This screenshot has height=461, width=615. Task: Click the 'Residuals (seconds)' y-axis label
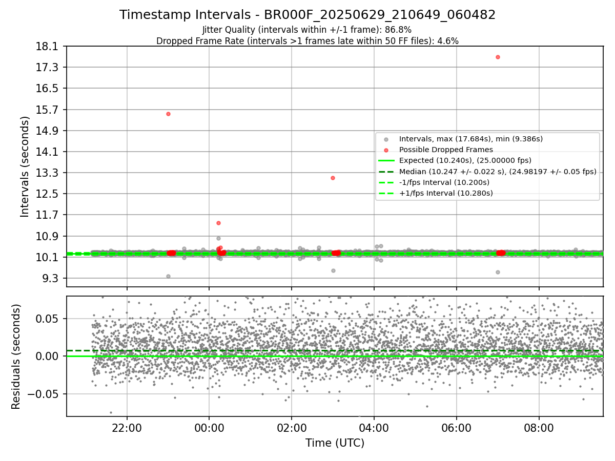tap(16, 357)
